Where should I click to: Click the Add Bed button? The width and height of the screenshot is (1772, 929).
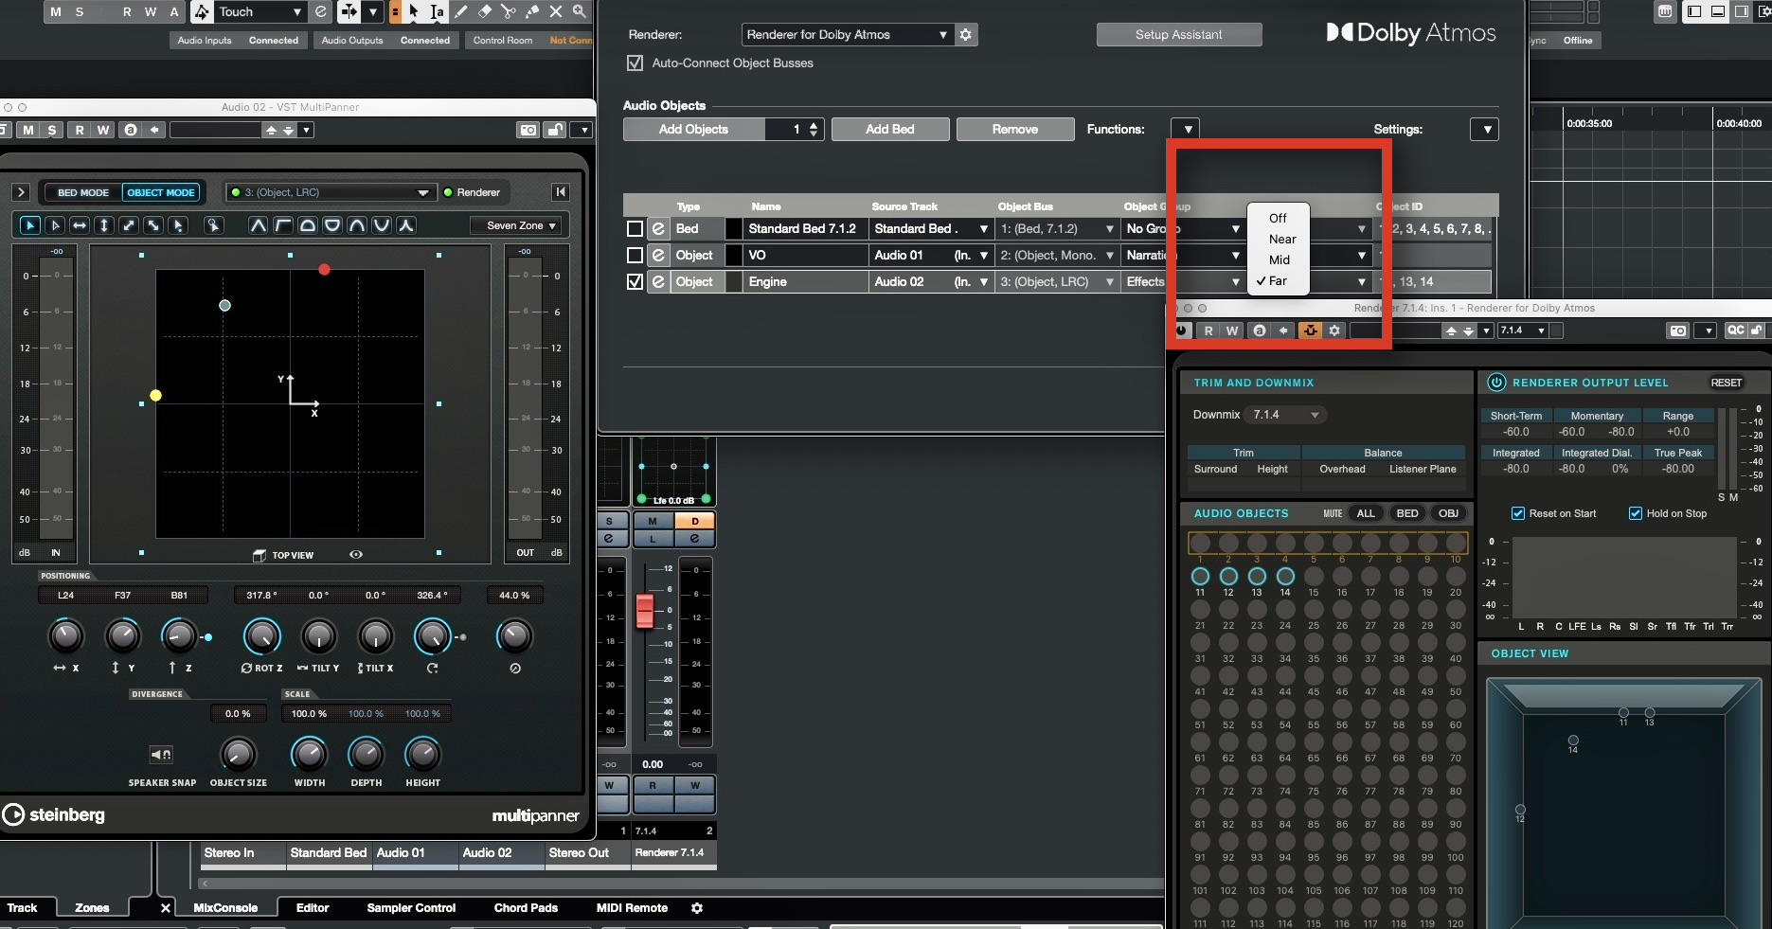coord(890,130)
